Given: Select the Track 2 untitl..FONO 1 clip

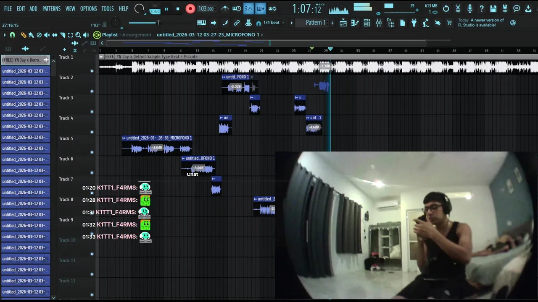Looking at the screenshot, I should click(x=240, y=84).
